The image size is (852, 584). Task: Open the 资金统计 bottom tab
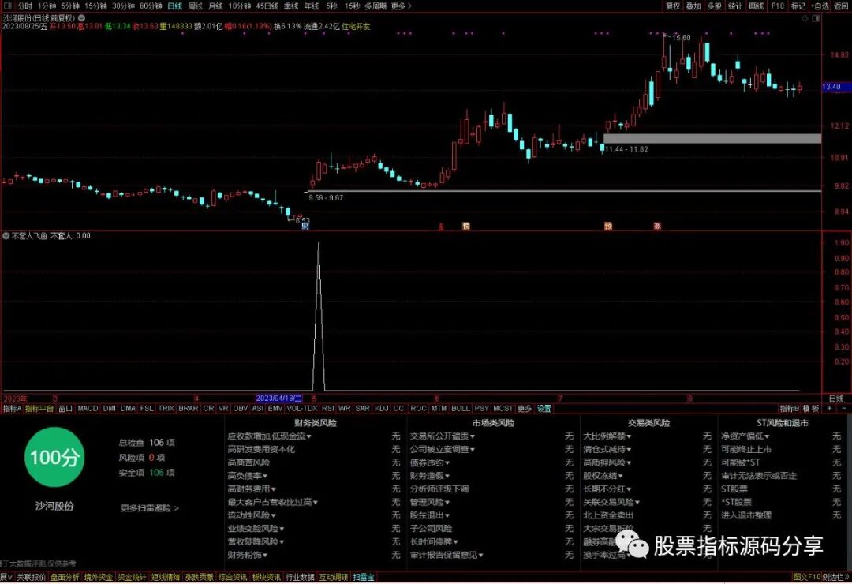tap(132, 578)
